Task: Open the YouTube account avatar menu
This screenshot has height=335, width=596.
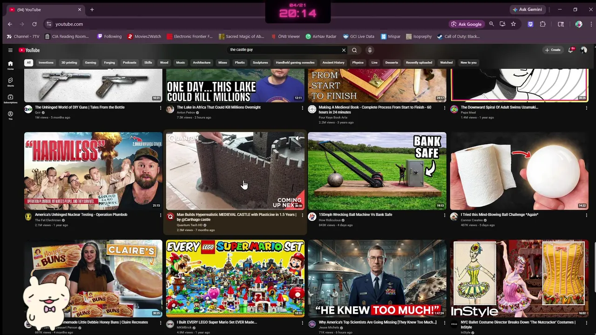Action: [584, 50]
